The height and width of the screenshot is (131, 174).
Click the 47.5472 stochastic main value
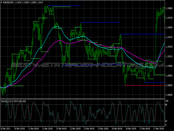pyautogui.click(x=15, y=101)
